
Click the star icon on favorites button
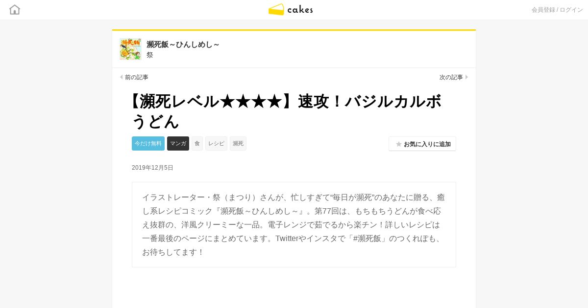click(x=399, y=144)
